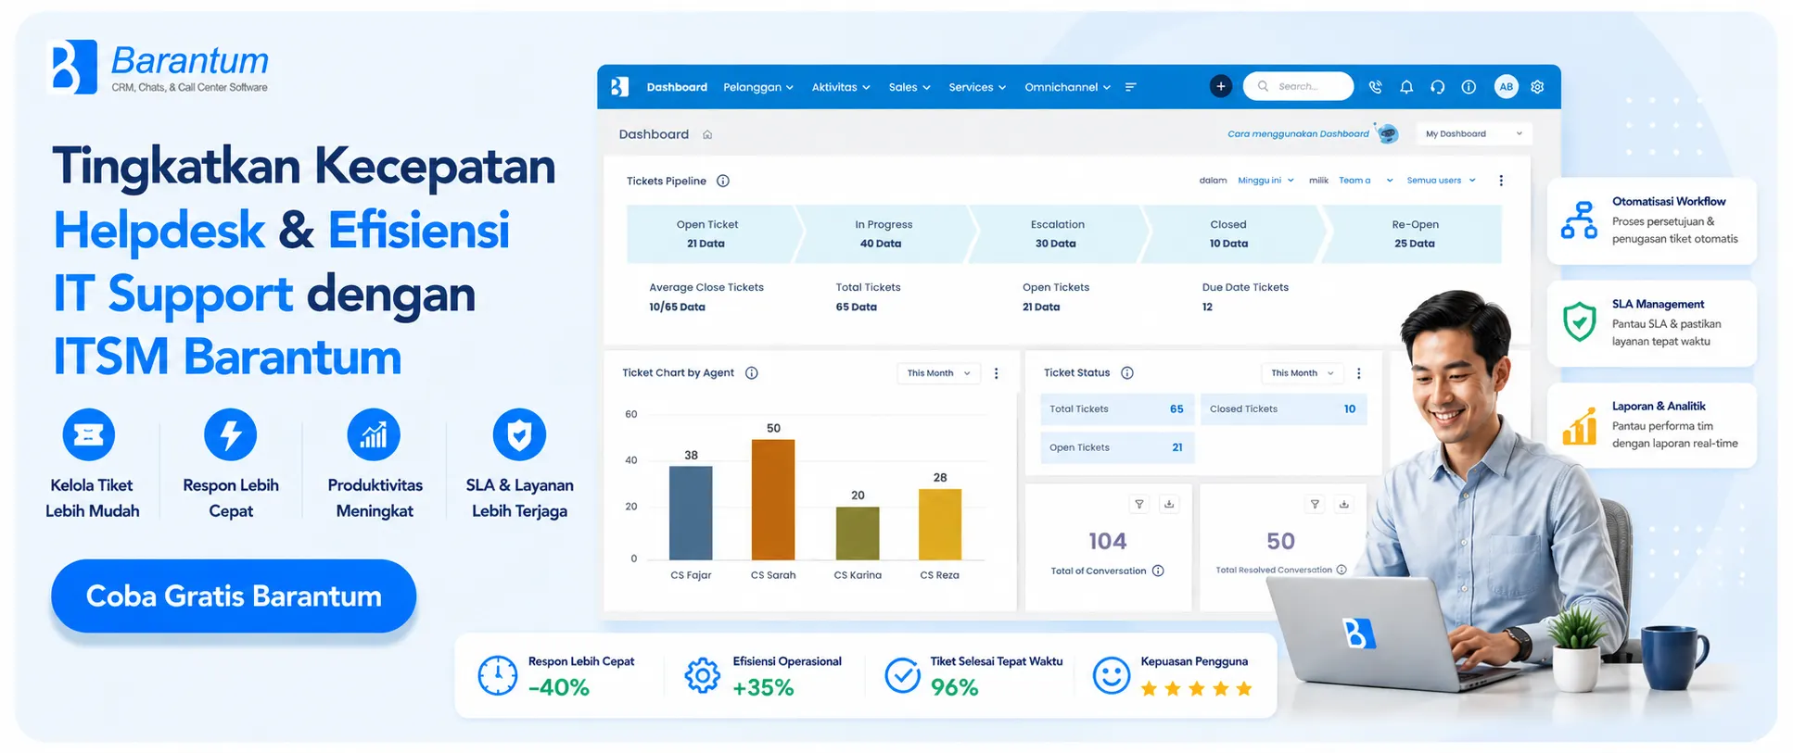Select the Closed pipeline stage
Image resolution: width=1793 pixels, height=753 pixels.
1229,234
